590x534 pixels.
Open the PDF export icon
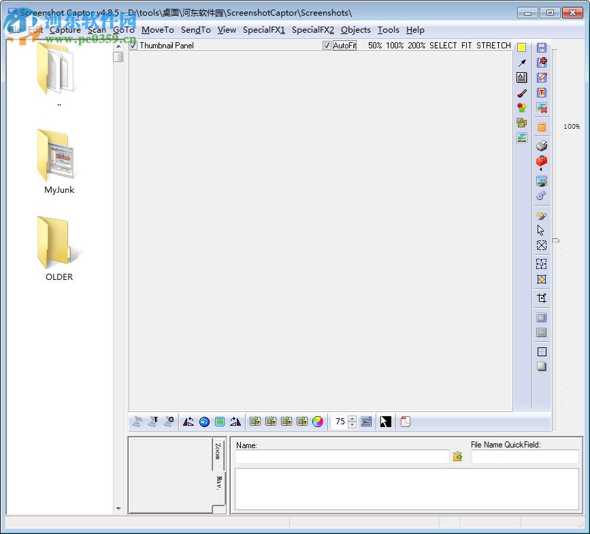point(406,422)
